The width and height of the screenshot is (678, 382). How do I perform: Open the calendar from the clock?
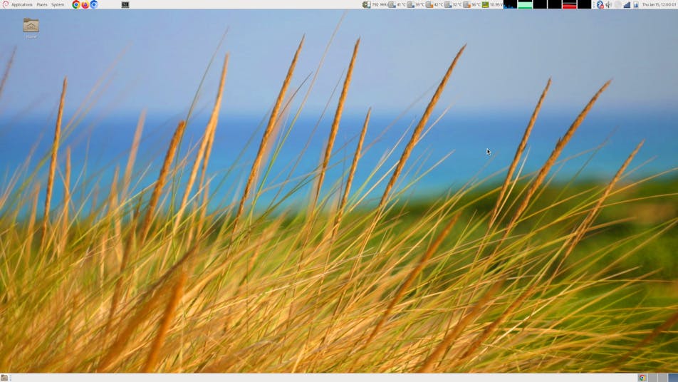click(x=657, y=4)
